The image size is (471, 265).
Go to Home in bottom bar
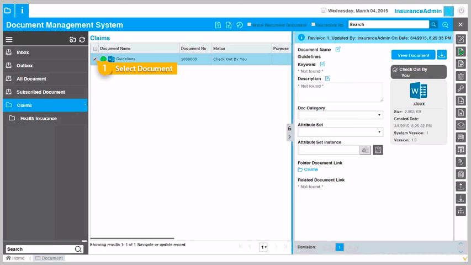tap(15, 258)
